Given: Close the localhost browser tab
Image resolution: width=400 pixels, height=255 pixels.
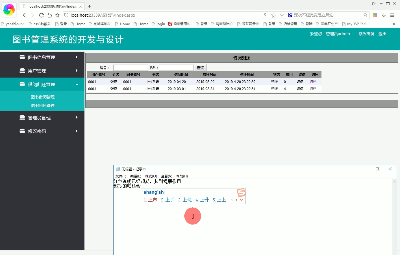Looking at the screenshot, I should pos(81,6).
